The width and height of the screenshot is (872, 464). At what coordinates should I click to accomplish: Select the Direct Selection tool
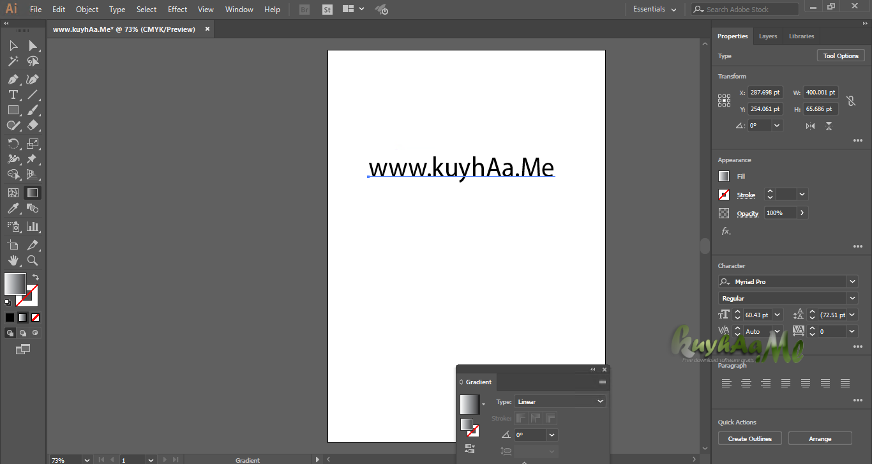coord(33,46)
